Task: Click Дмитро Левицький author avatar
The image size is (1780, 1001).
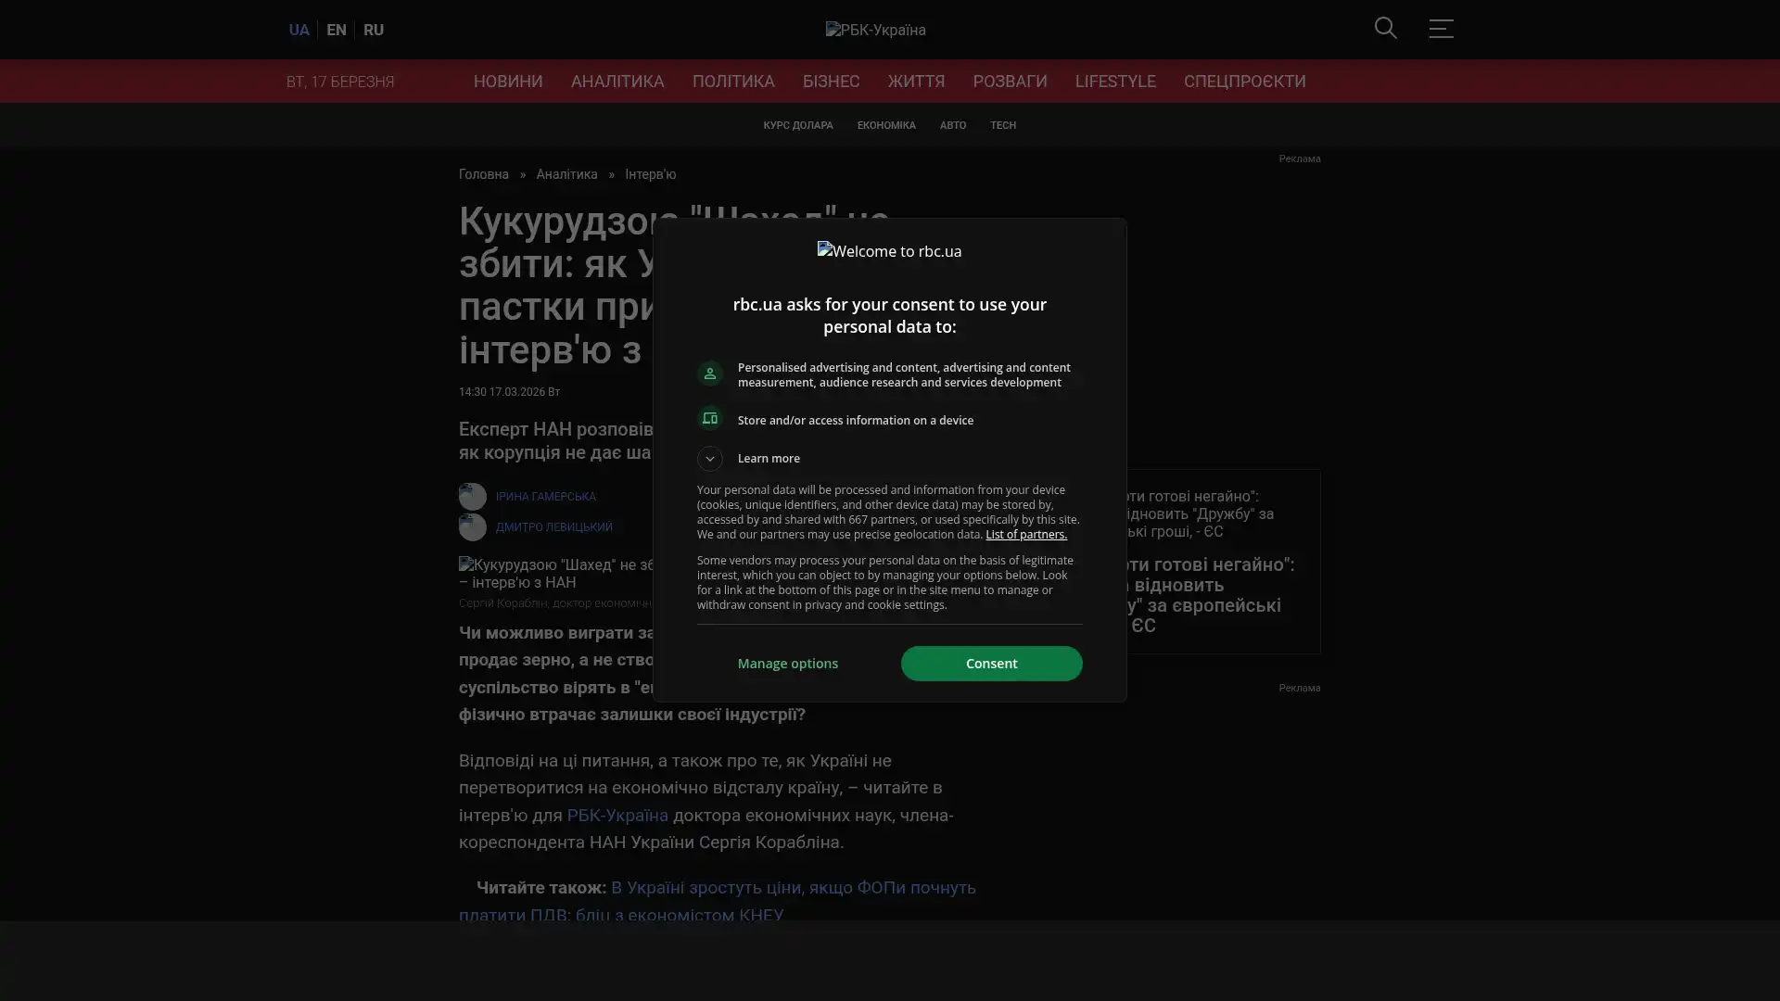Action: click(x=473, y=527)
